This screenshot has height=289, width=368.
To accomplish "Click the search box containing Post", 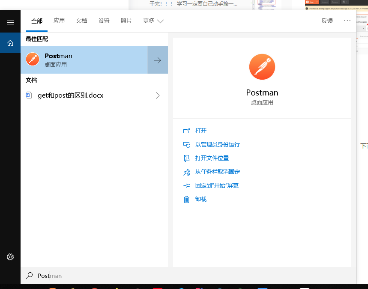I will coord(188,276).
